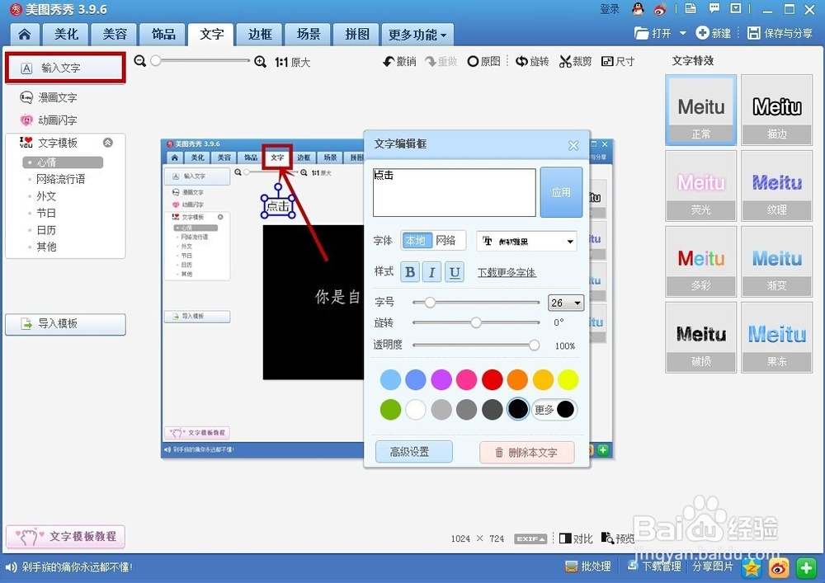Click the 输入文字 button
Viewport: 825px width, 583px height.
click(x=66, y=68)
